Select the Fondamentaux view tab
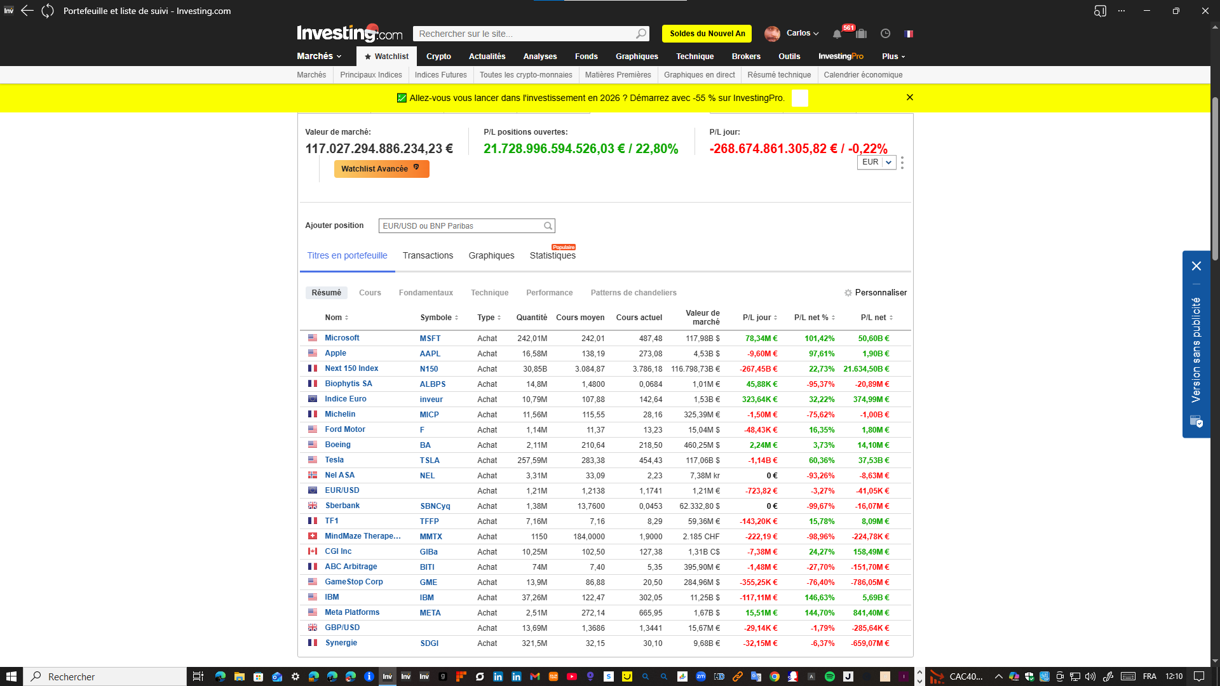The width and height of the screenshot is (1220, 686). (426, 293)
